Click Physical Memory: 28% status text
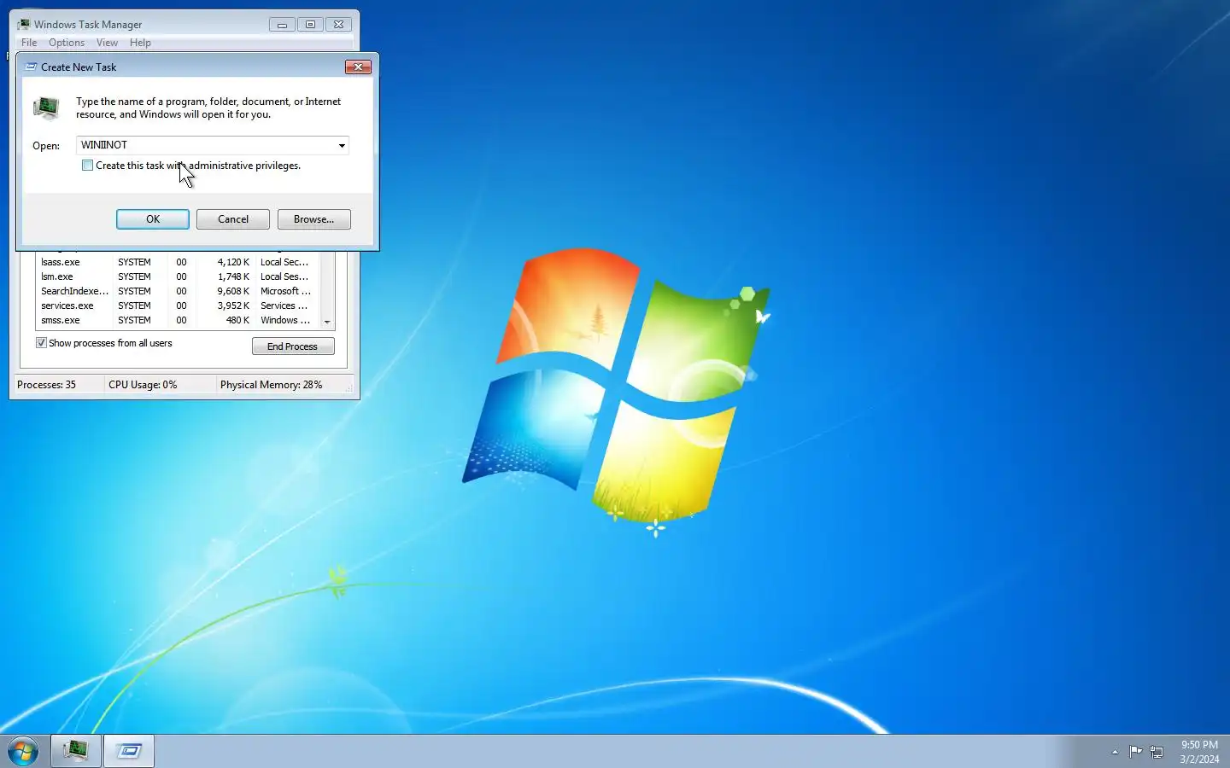 [x=271, y=385]
